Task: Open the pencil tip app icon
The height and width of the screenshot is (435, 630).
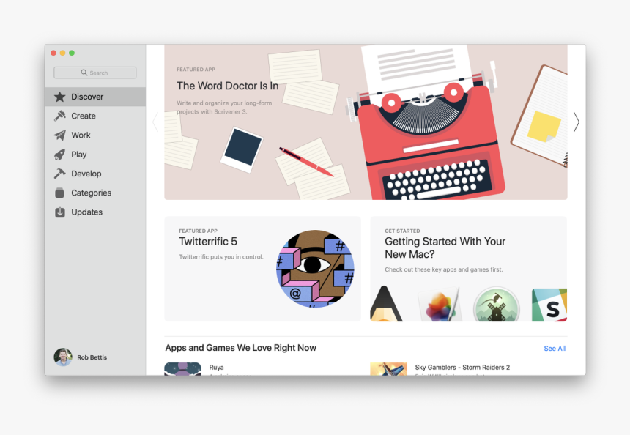Action: 385,304
